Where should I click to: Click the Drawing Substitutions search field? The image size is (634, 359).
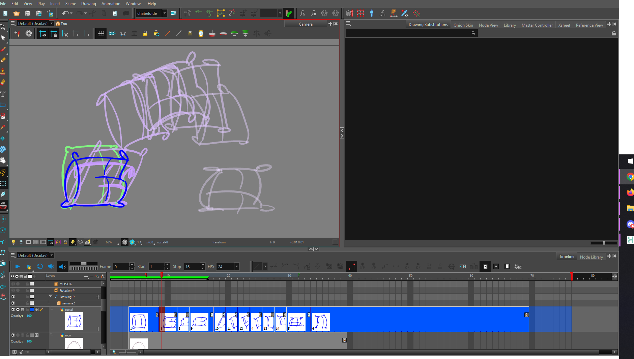(411, 33)
